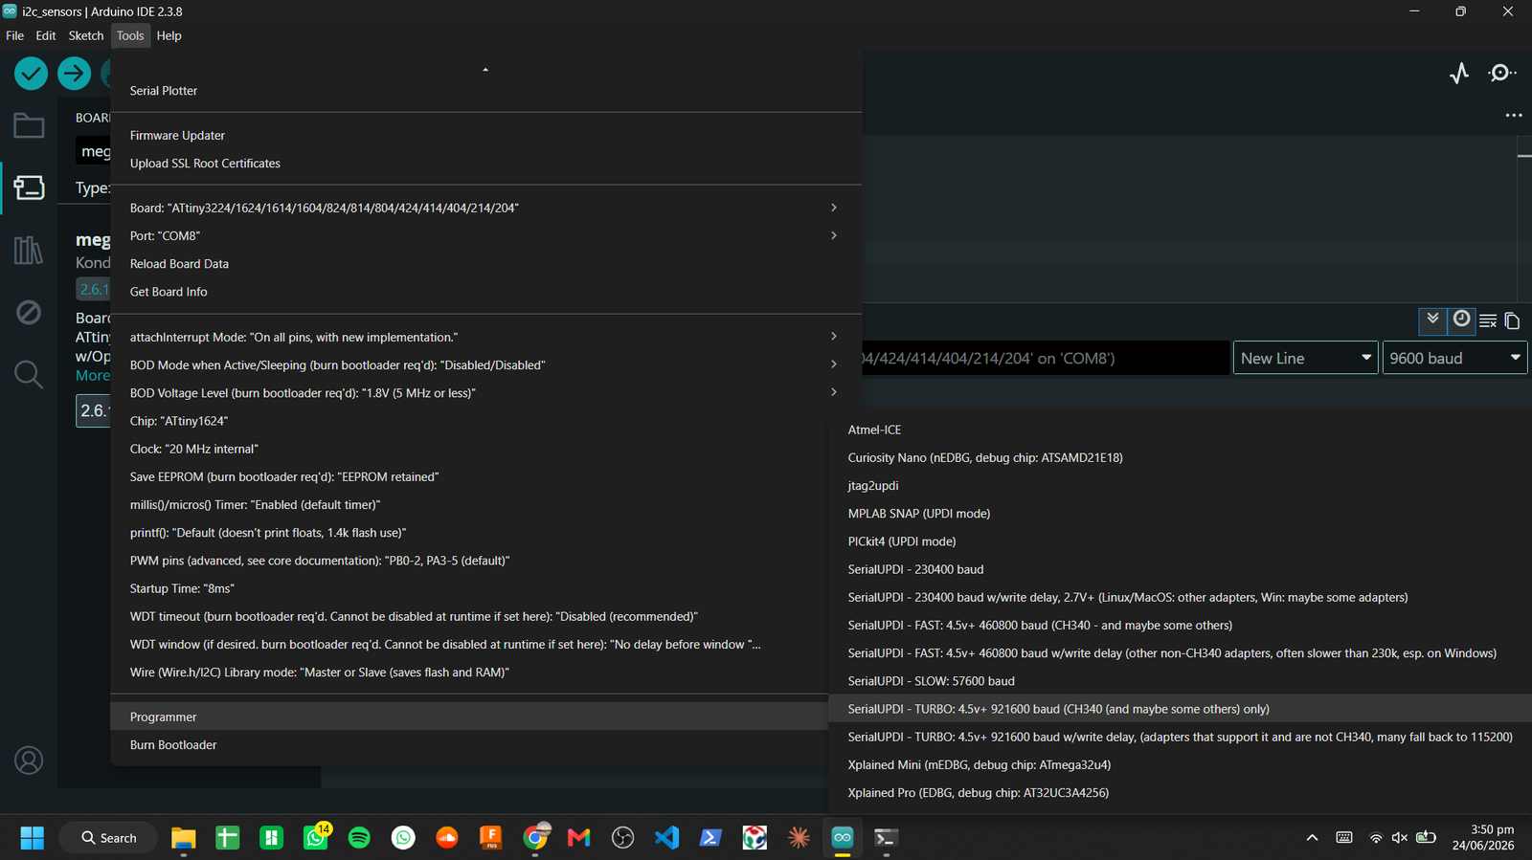
Task: Open Startup Time 8ms option
Action: tap(469, 588)
